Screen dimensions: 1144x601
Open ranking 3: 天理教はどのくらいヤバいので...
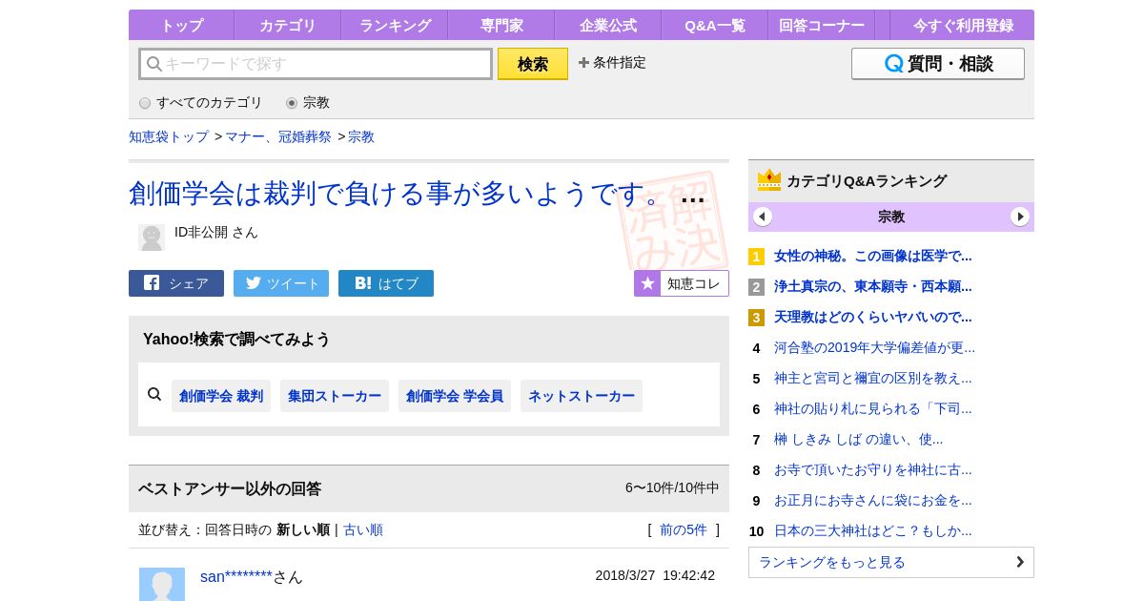(x=873, y=317)
